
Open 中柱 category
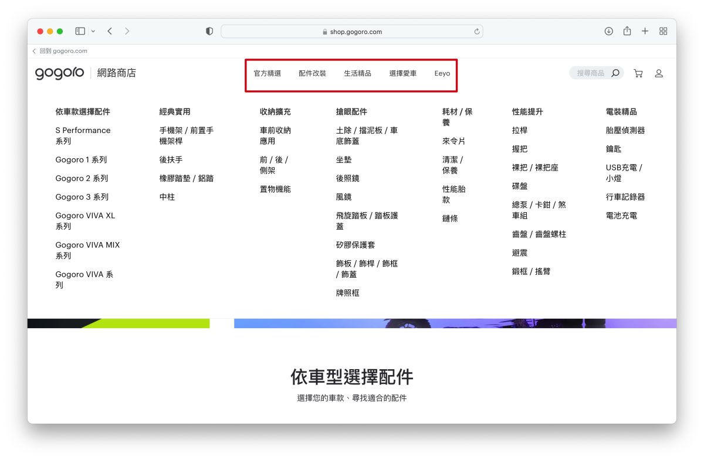[167, 197]
